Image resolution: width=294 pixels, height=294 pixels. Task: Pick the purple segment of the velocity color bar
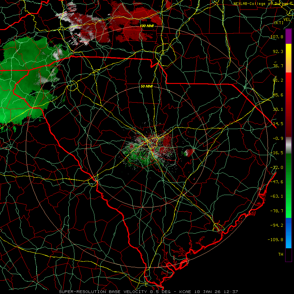(x=288, y=36)
